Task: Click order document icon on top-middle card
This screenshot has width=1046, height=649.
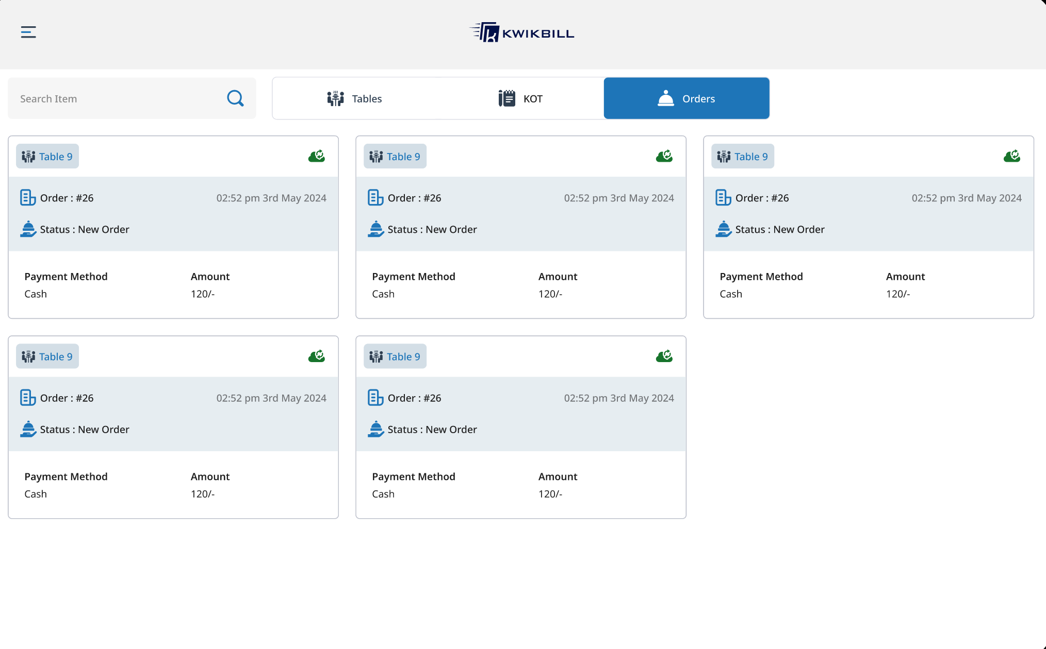Action: pyautogui.click(x=375, y=198)
